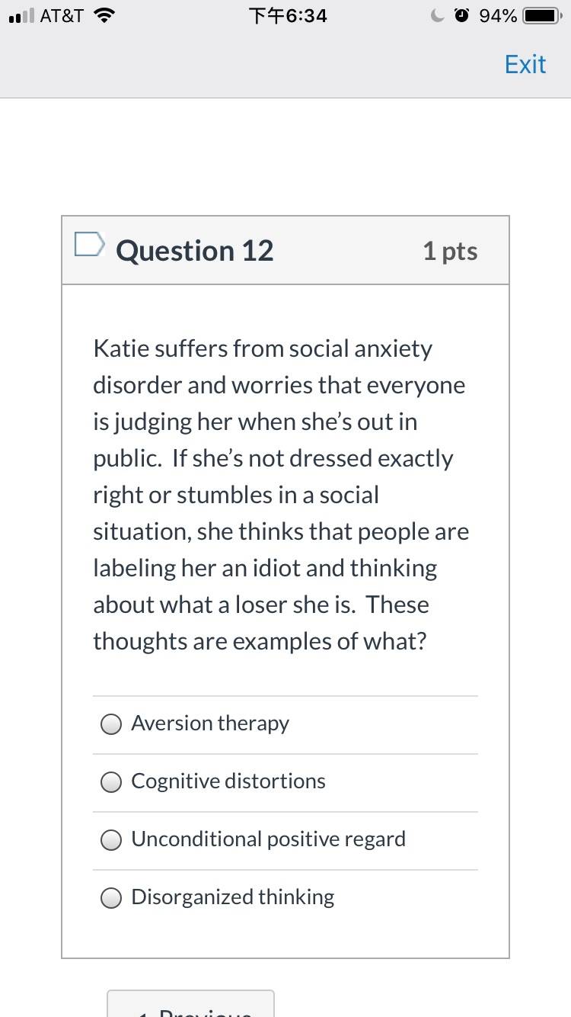Tap the alarm clock status icon
The height and width of the screenshot is (1017, 571).
462,15
